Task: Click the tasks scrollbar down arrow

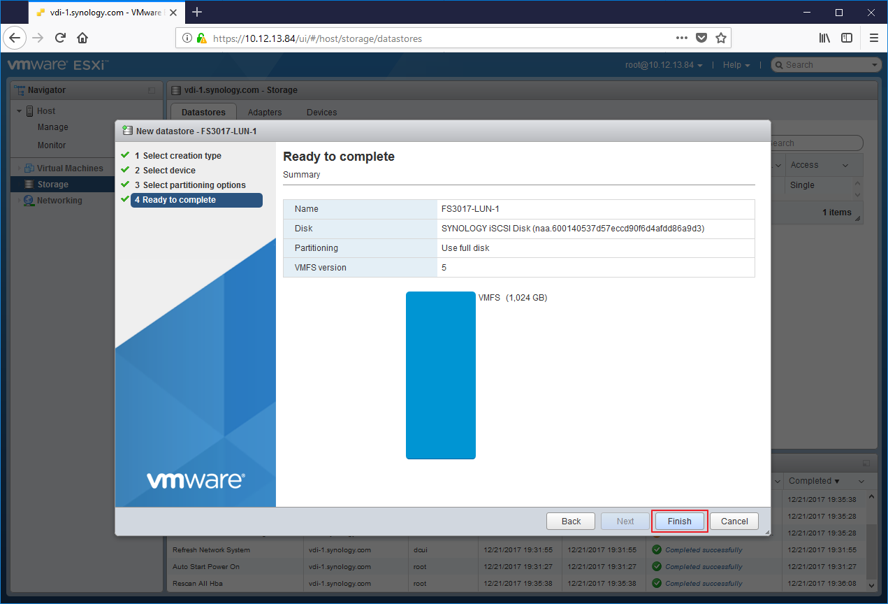Action: [x=871, y=584]
